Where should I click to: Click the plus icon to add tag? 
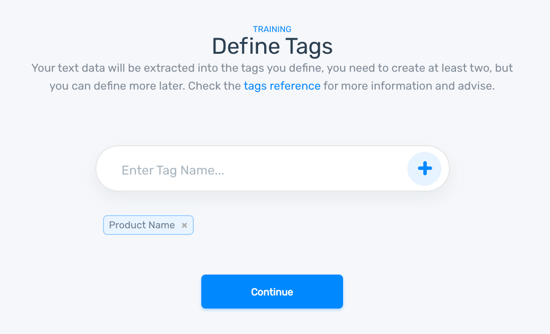424,168
